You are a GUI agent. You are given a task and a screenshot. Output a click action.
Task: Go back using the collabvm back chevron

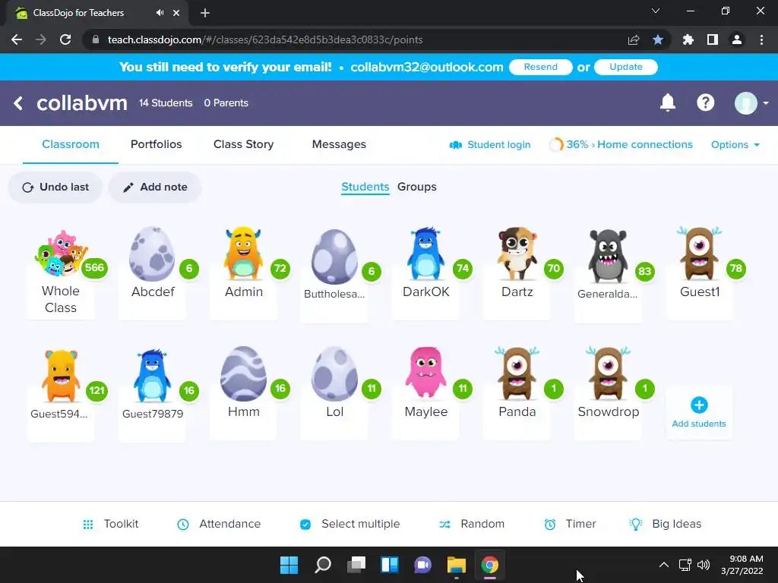coord(18,103)
